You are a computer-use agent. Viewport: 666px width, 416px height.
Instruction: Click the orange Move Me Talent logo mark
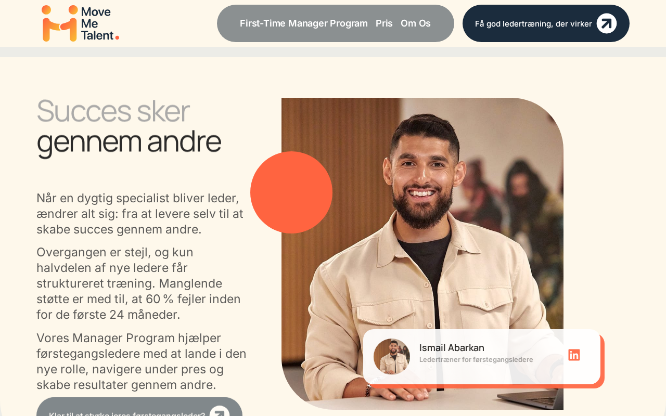coord(59,23)
